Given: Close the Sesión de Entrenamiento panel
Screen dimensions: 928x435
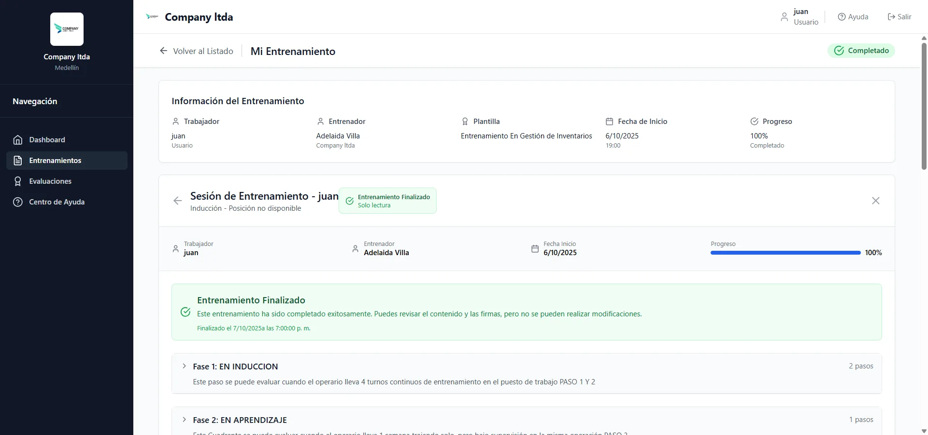Looking at the screenshot, I should tap(875, 201).
